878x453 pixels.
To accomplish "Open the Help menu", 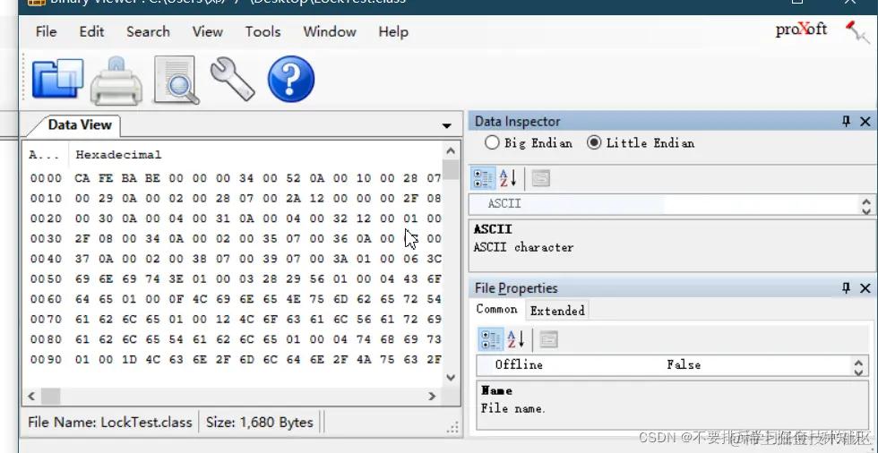I will pos(393,32).
